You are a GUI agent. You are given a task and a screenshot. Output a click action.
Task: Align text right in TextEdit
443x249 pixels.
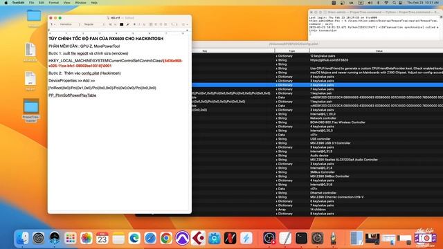(x=161, y=25)
